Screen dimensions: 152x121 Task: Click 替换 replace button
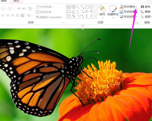coord(146,12)
